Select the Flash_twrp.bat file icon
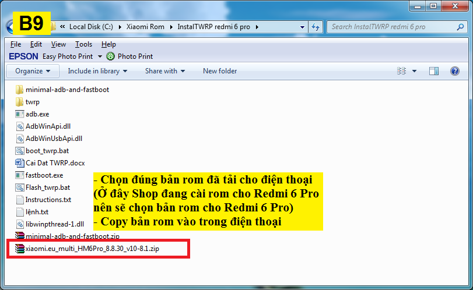This screenshot has width=473, height=290. pos(20,188)
